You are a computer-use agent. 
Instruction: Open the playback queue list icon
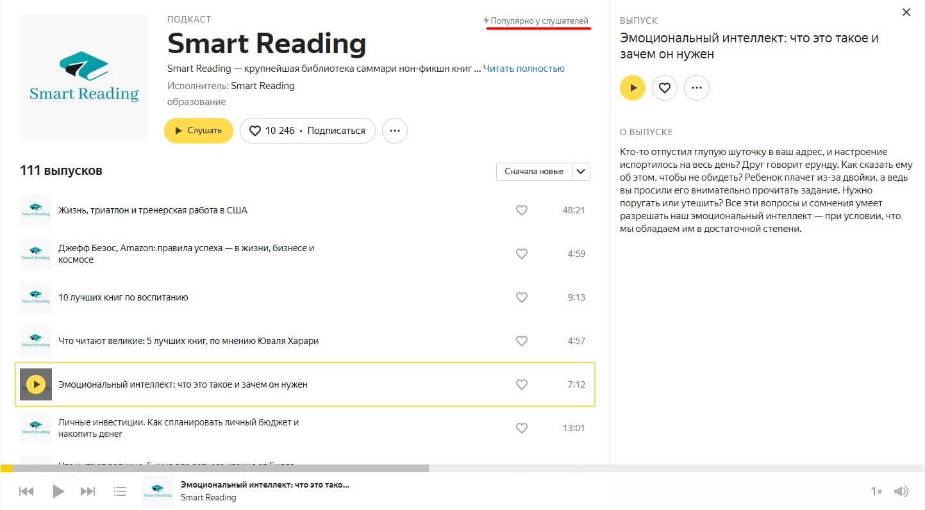(x=119, y=491)
